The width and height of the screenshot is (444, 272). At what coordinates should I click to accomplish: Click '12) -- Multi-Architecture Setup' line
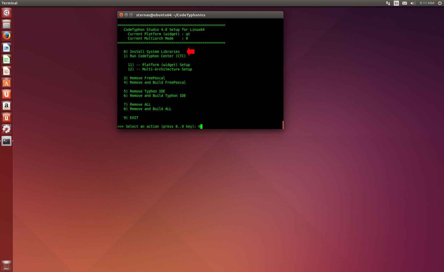click(160, 69)
